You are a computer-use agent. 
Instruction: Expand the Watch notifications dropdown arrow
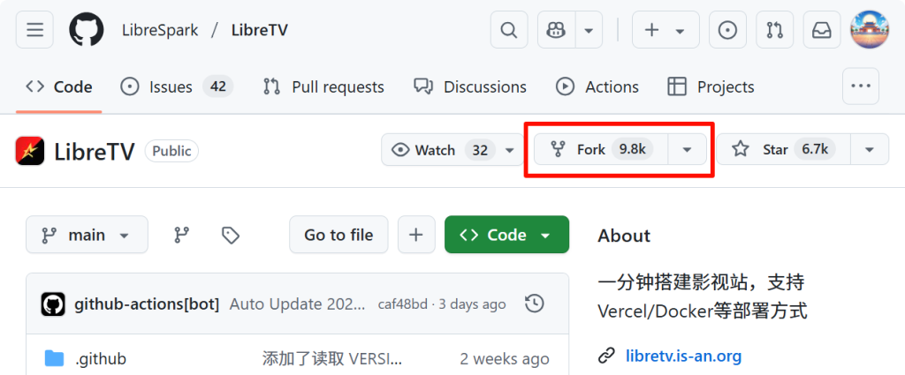coord(510,150)
